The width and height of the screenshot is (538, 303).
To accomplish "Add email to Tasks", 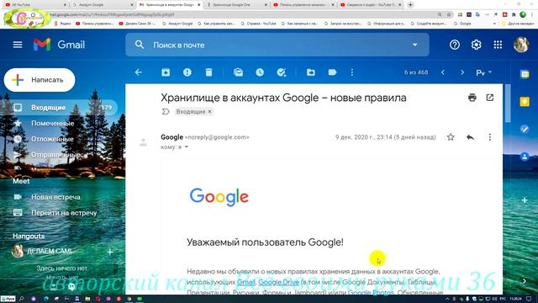I will click(x=282, y=72).
